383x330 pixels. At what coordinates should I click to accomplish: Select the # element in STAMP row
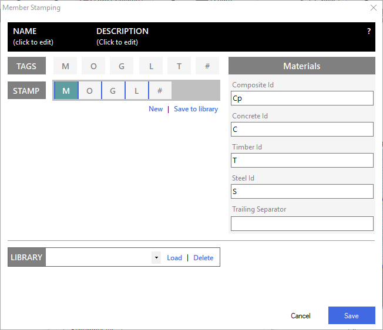tap(160, 91)
